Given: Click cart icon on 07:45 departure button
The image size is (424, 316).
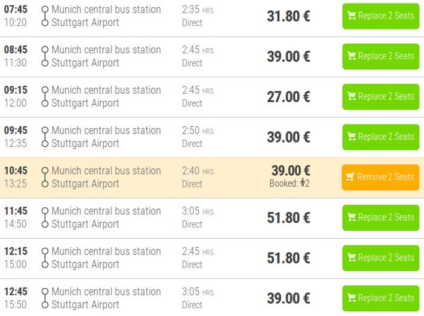Looking at the screenshot, I should click(351, 16).
